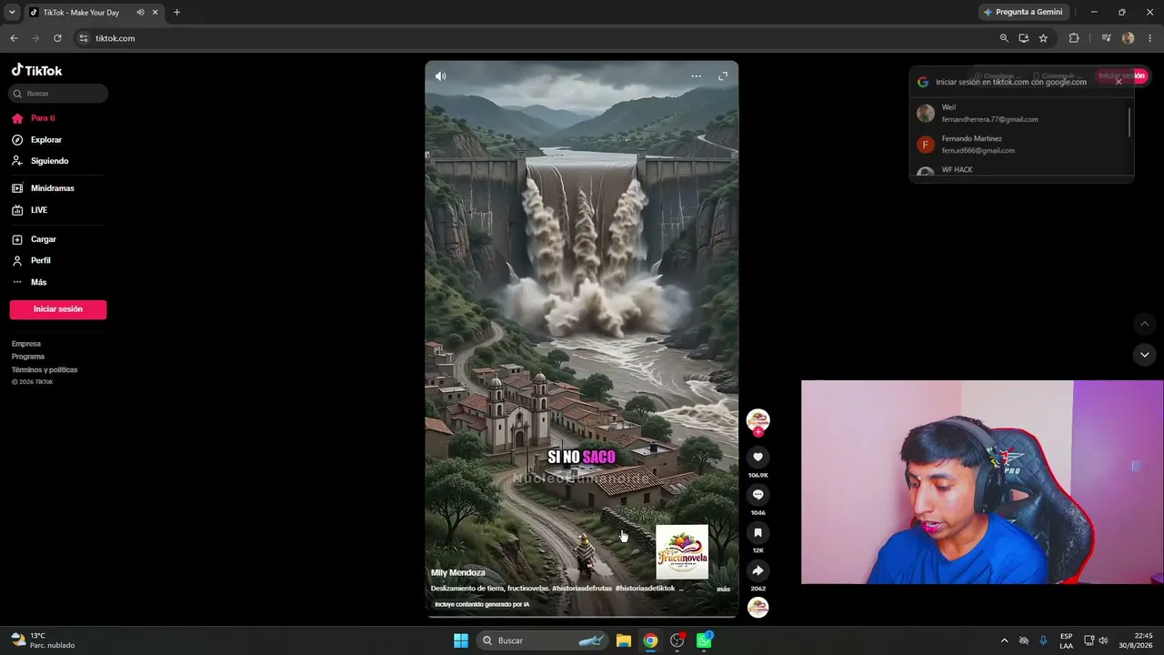1164x655 pixels.
Task: Close the TikTok browser tab
Action: coord(156,13)
